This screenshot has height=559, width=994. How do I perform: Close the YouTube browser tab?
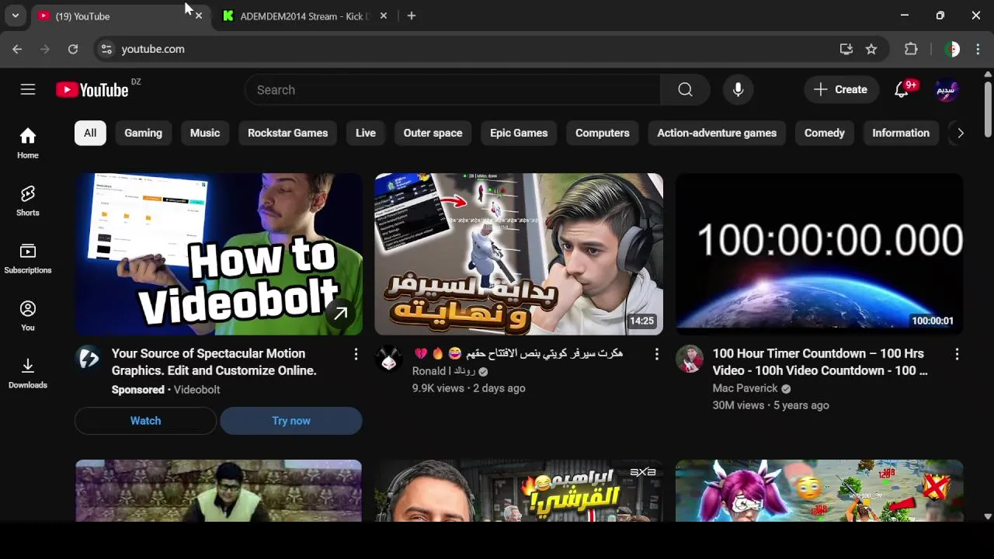pos(199,16)
